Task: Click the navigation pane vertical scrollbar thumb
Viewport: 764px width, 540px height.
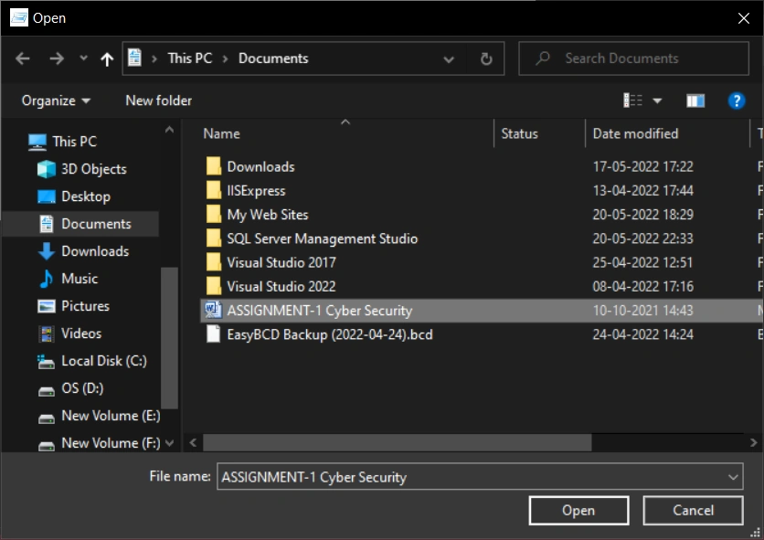Action: tap(169, 338)
